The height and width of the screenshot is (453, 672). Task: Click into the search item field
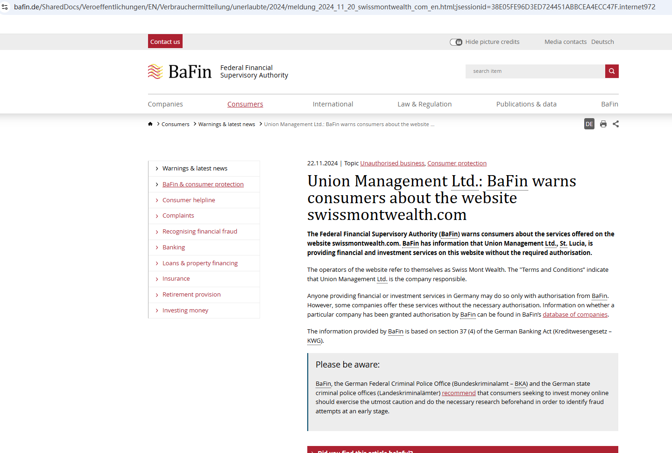[535, 71]
